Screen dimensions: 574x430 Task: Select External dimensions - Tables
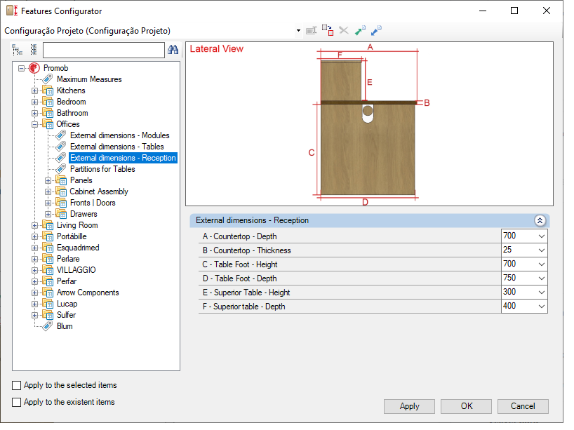pos(116,147)
